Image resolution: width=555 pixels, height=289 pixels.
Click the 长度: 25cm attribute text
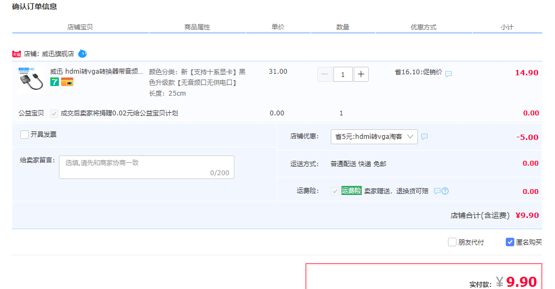pyautogui.click(x=167, y=93)
